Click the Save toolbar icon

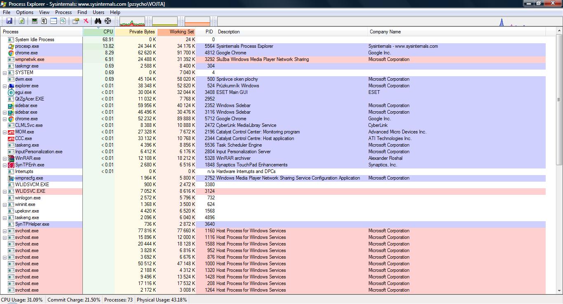coord(9,21)
